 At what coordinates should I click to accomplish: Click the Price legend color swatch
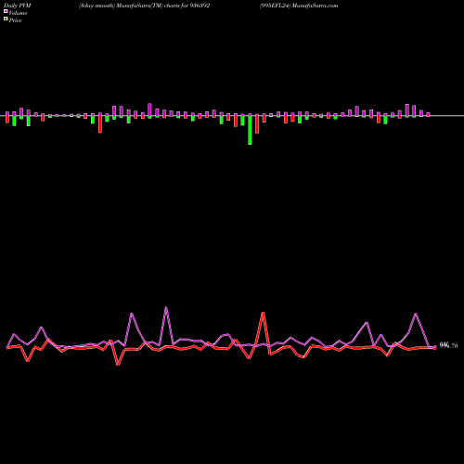point(6,19)
